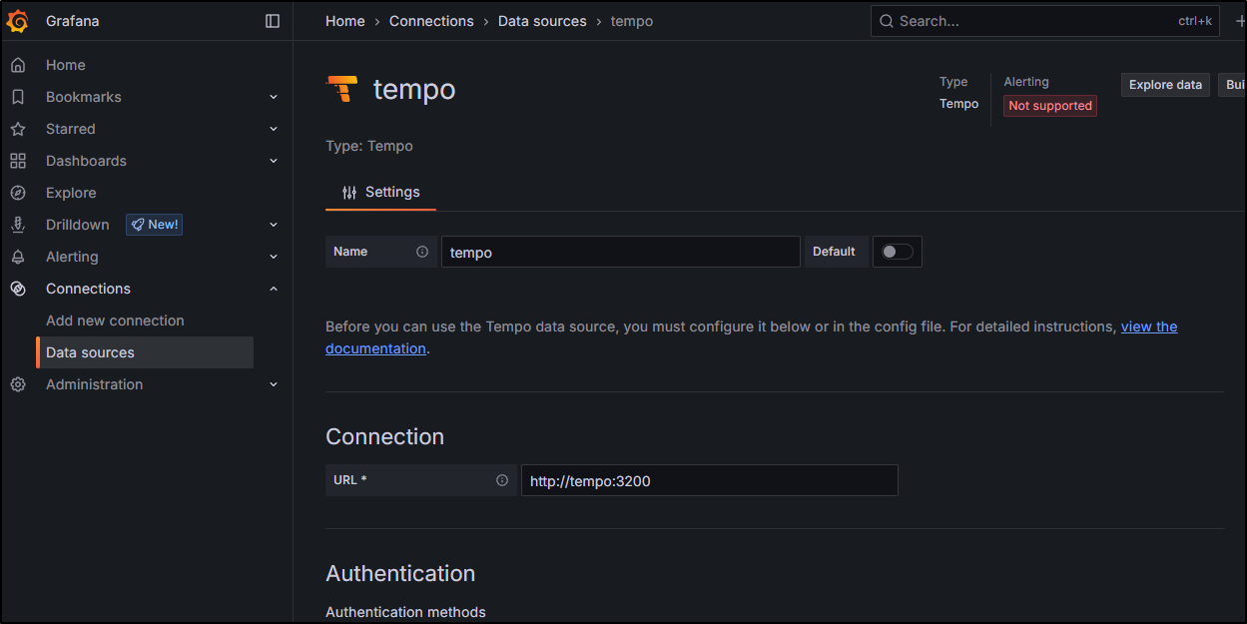The width and height of the screenshot is (1247, 624).
Task: Open the Settings tab
Action: (x=380, y=192)
